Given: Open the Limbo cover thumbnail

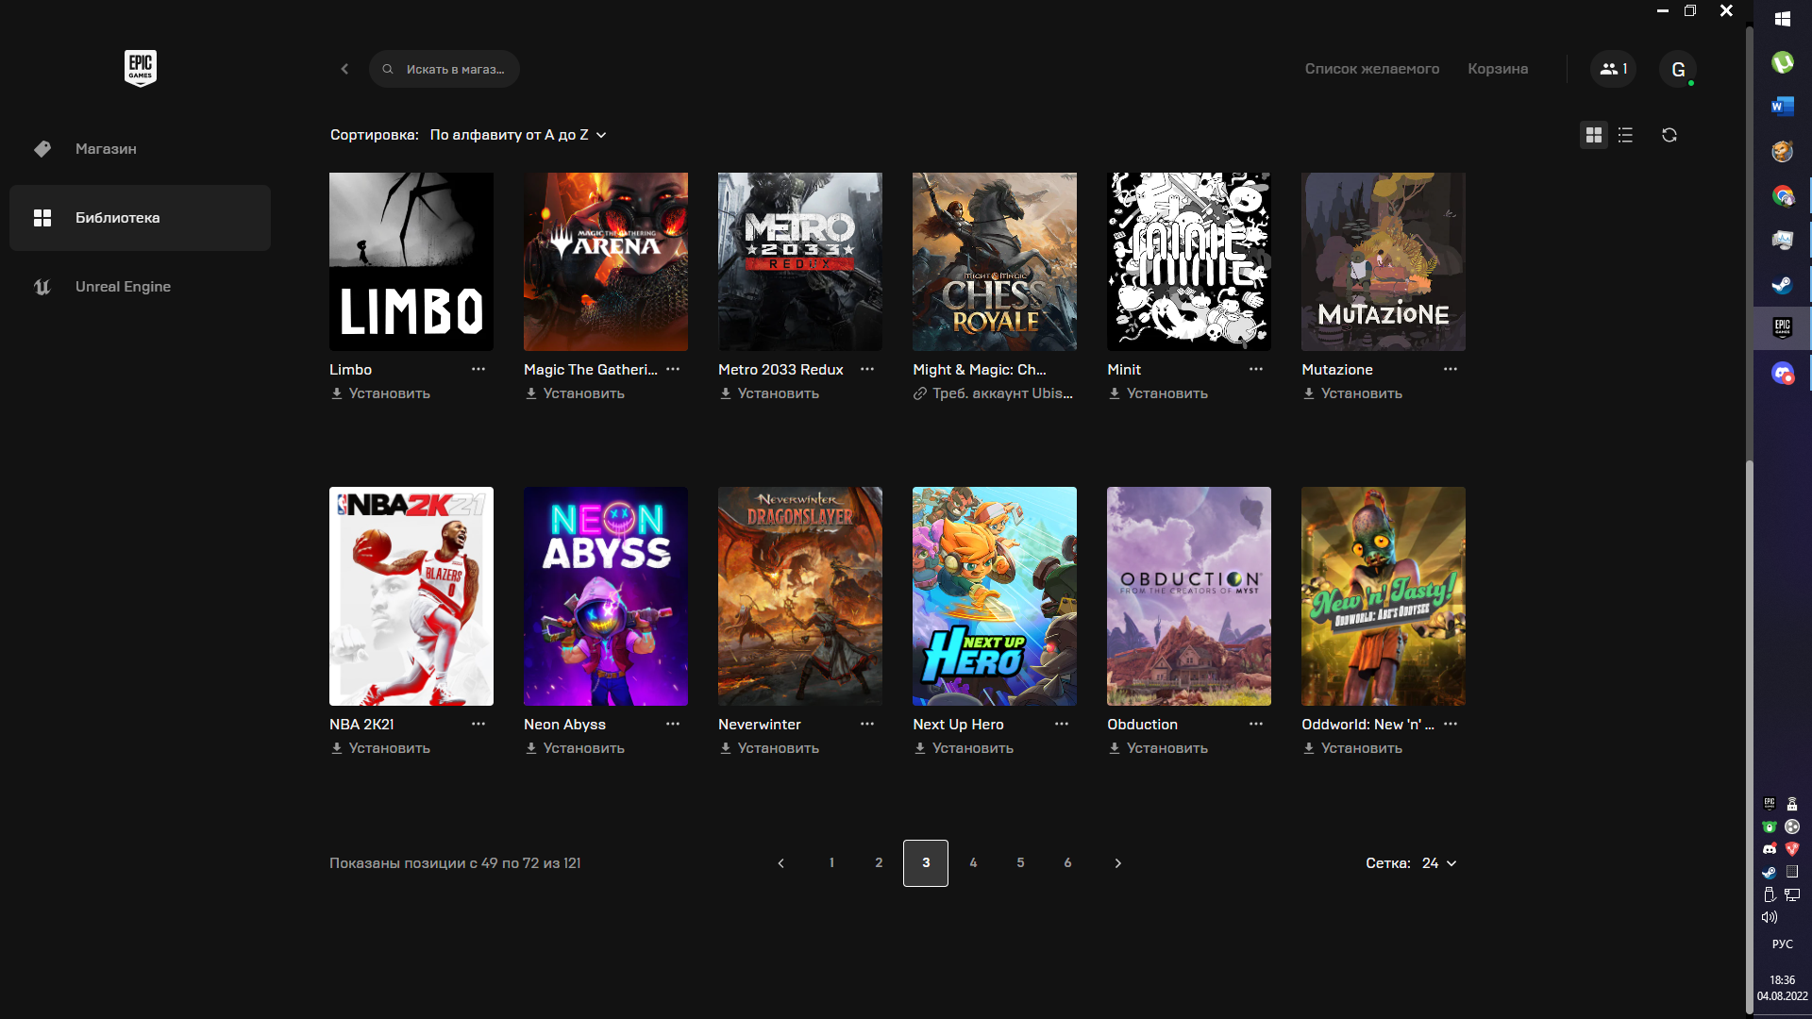Looking at the screenshot, I should click(411, 261).
